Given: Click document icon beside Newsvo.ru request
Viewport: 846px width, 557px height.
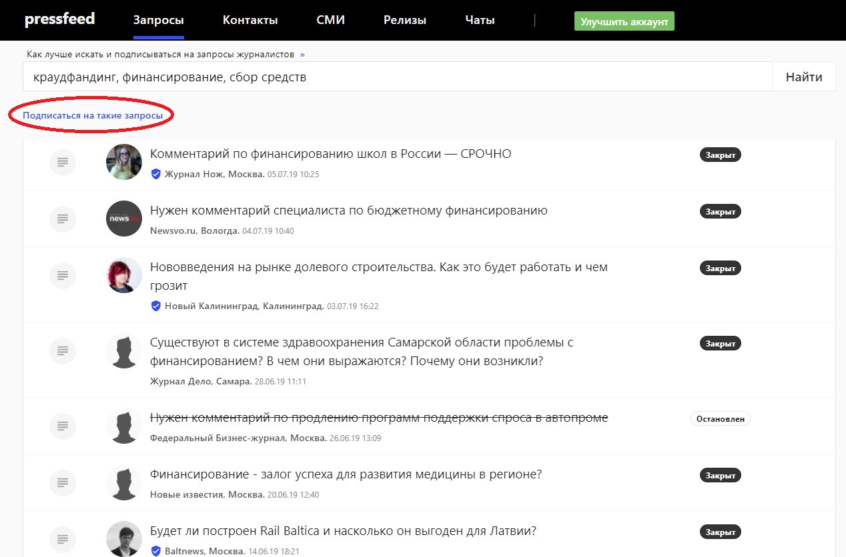Looking at the screenshot, I should pyautogui.click(x=63, y=218).
